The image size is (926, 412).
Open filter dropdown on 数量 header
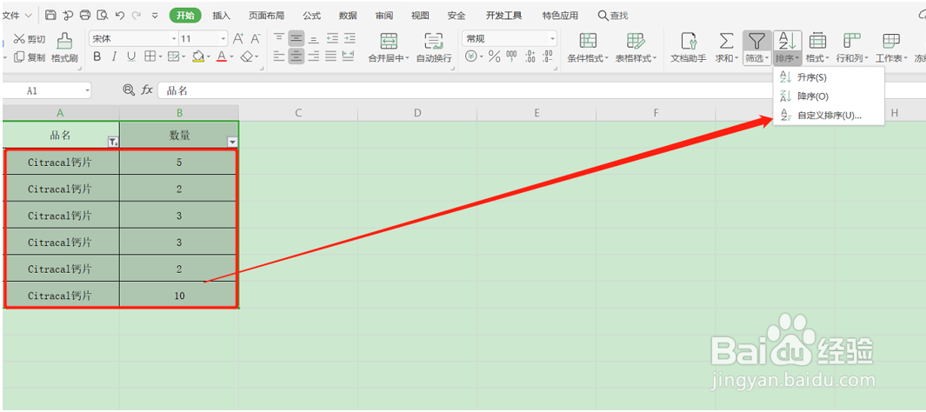(x=232, y=142)
